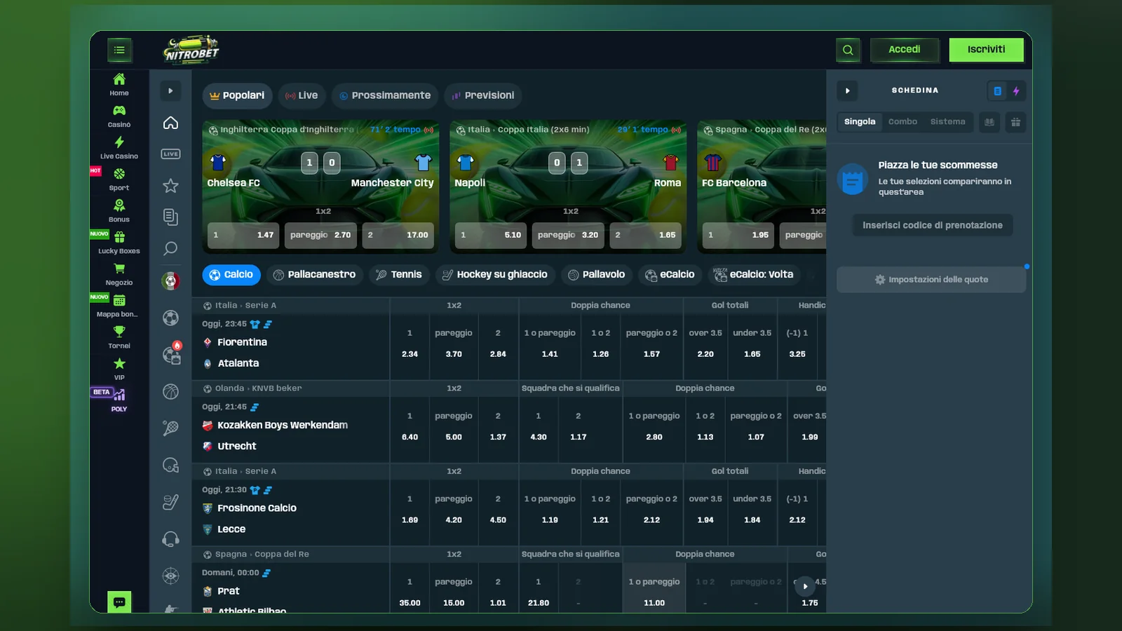Open the hamburger menu icon beside Nitrobet logo
This screenshot has height=631, width=1122.
tap(119, 50)
